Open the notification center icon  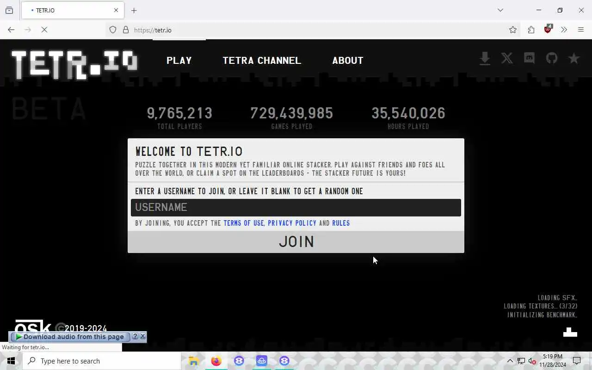click(577, 361)
